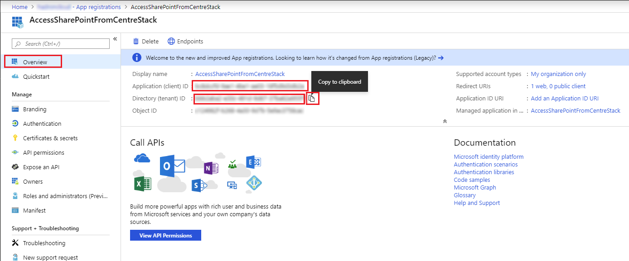Open the Microsoft identity platform documentation link
This screenshot has width=629, height=261.
tap(489, 157)
